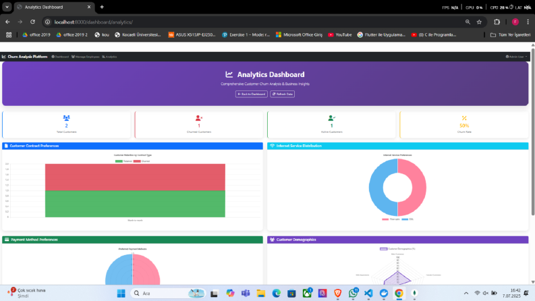
Task: Select the Analytics Dashboard browser tab
Action: [x=54, y=7]
